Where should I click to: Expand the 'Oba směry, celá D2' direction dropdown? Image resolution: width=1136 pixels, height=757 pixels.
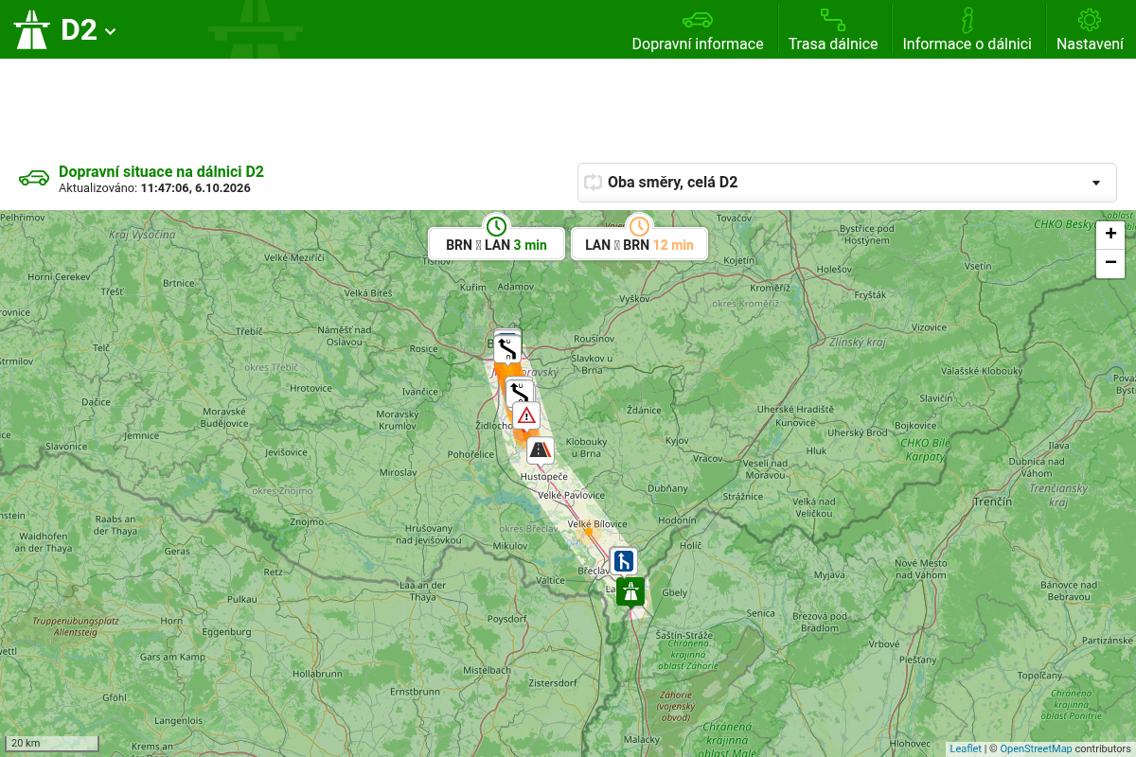(847, 183)
